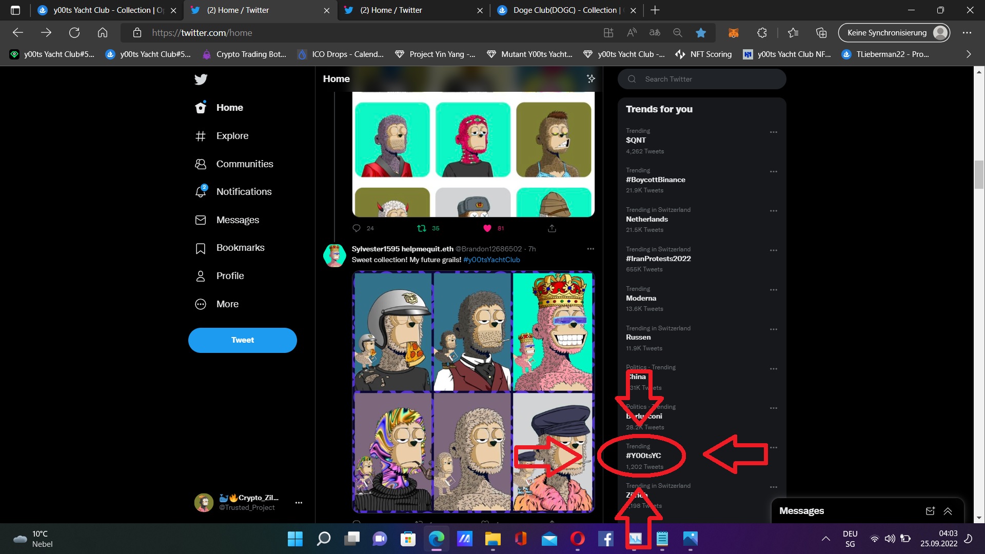The image size is (985, 554).
Task: Open Windows Start menu on the taskbar
Action: [x=295, y=539]
